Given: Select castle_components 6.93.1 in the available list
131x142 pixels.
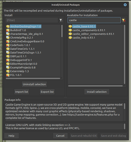Looking at the screenshot, I should click(89, 30).
